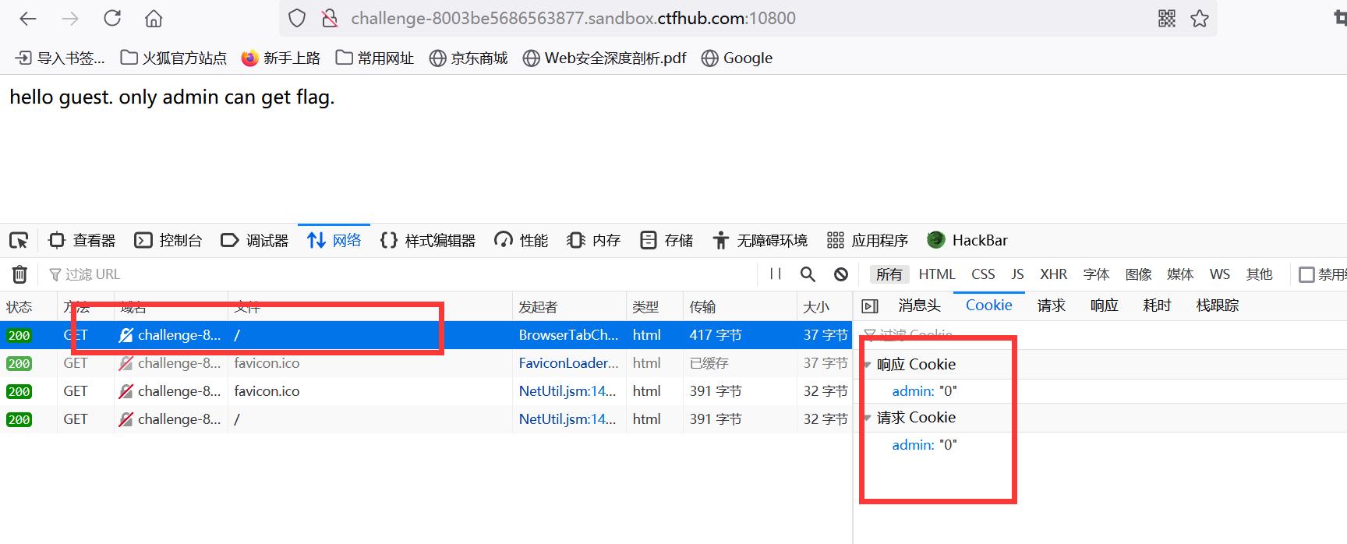
Task: Select the 网络 network tab
Action: coord(334,240)
